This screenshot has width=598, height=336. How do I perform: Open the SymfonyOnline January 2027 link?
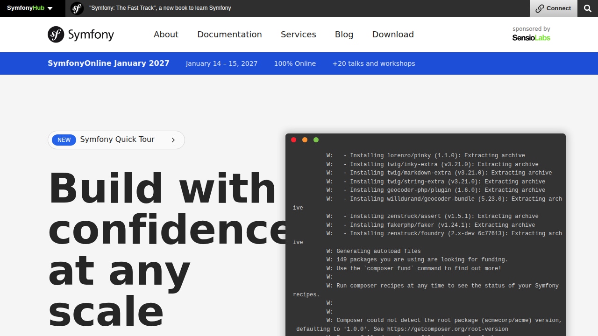(x=108, y=63)
